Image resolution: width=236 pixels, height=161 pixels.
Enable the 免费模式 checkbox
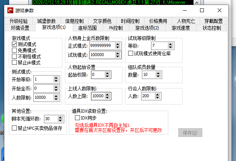tap(14, 50)
